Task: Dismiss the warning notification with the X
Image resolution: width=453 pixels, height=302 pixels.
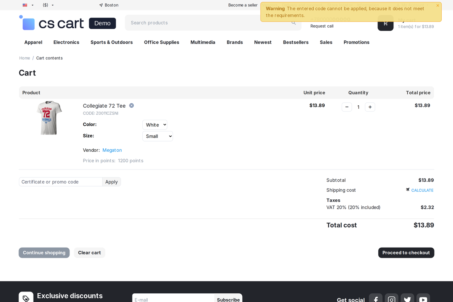Action: [x=438, y=6]
